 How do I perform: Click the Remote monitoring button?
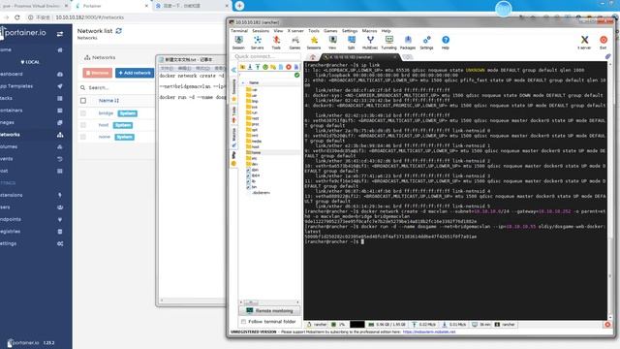point(269,310)
